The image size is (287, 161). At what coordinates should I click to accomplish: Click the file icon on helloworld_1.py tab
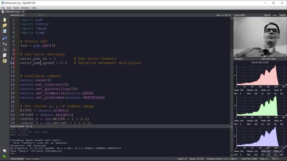pos(3,12)
